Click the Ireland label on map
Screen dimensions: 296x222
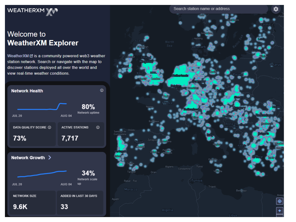point(123,66)
